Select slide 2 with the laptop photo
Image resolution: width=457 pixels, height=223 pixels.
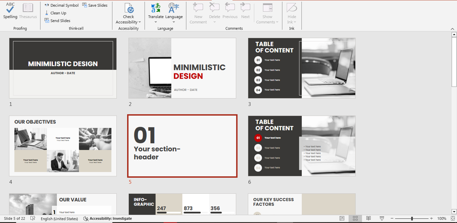(182, 68)
